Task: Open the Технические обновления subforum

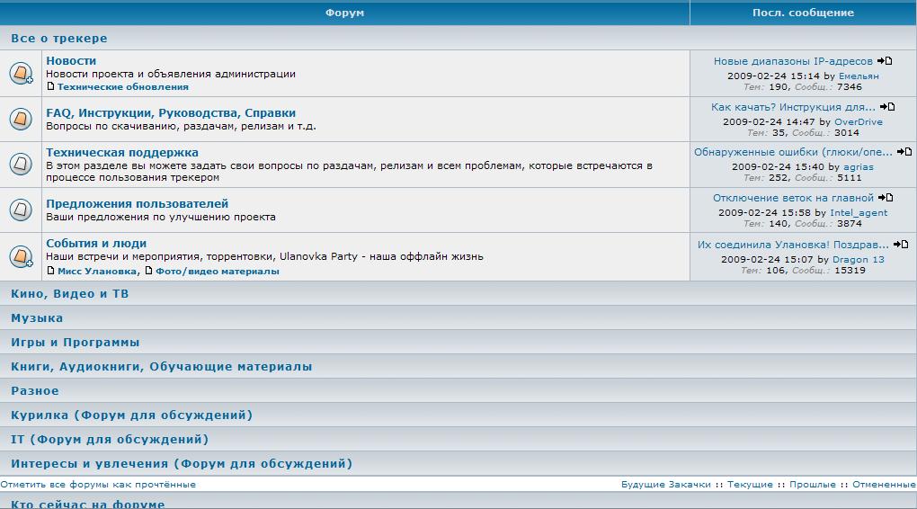Action: pyautogui.click(x=123, y=86)
